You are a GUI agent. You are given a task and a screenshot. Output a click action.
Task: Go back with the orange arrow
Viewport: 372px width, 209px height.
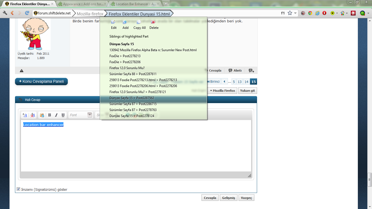point(12,13)
